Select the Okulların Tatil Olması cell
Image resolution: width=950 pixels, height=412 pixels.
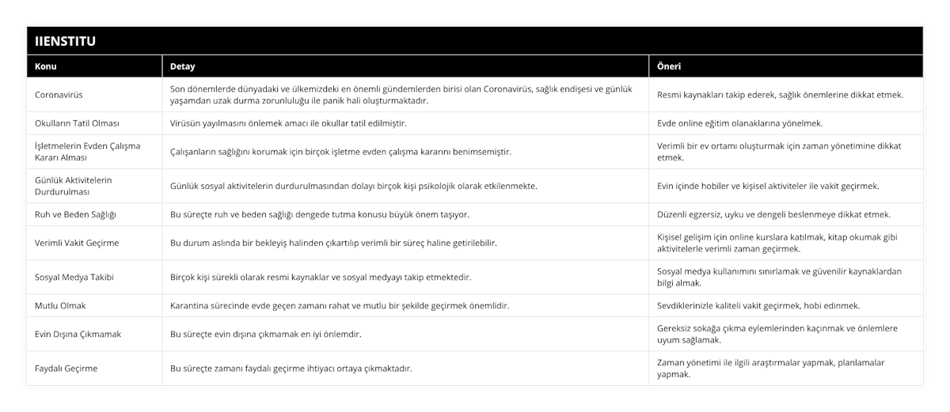78,123
